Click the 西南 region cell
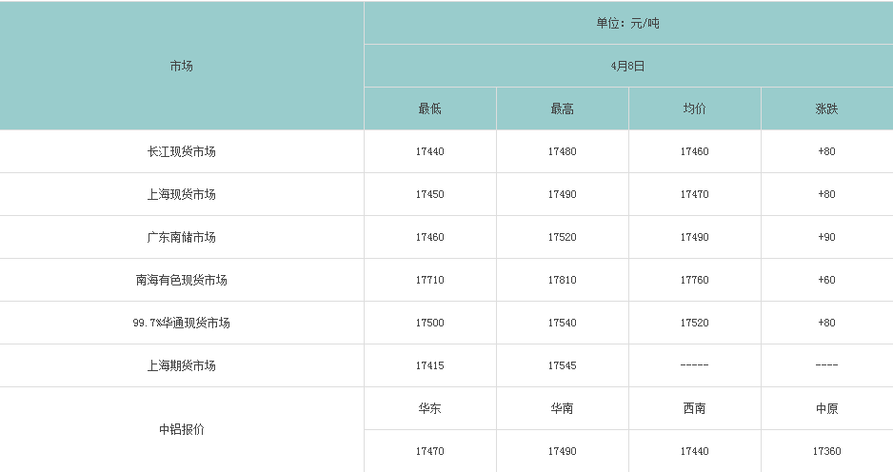 pyautogui.click(x=694, y=408)
